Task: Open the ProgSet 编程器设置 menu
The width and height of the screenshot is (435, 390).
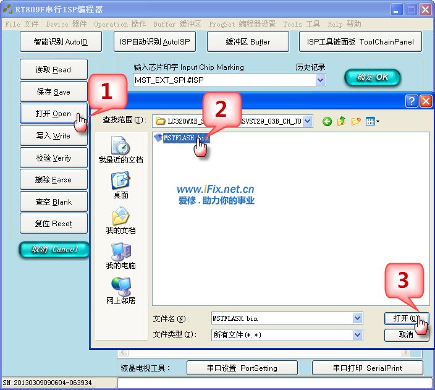Action: [242, 24]
